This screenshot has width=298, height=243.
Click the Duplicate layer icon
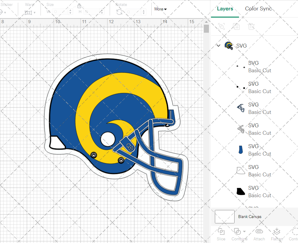point(236,26)
